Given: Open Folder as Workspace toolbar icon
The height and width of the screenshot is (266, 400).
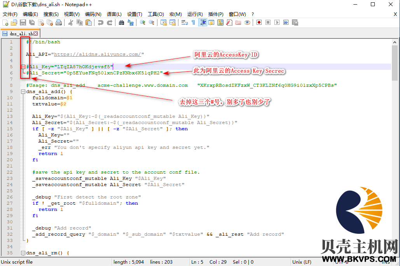Looking at the screenshot, I should pos(238,22).
